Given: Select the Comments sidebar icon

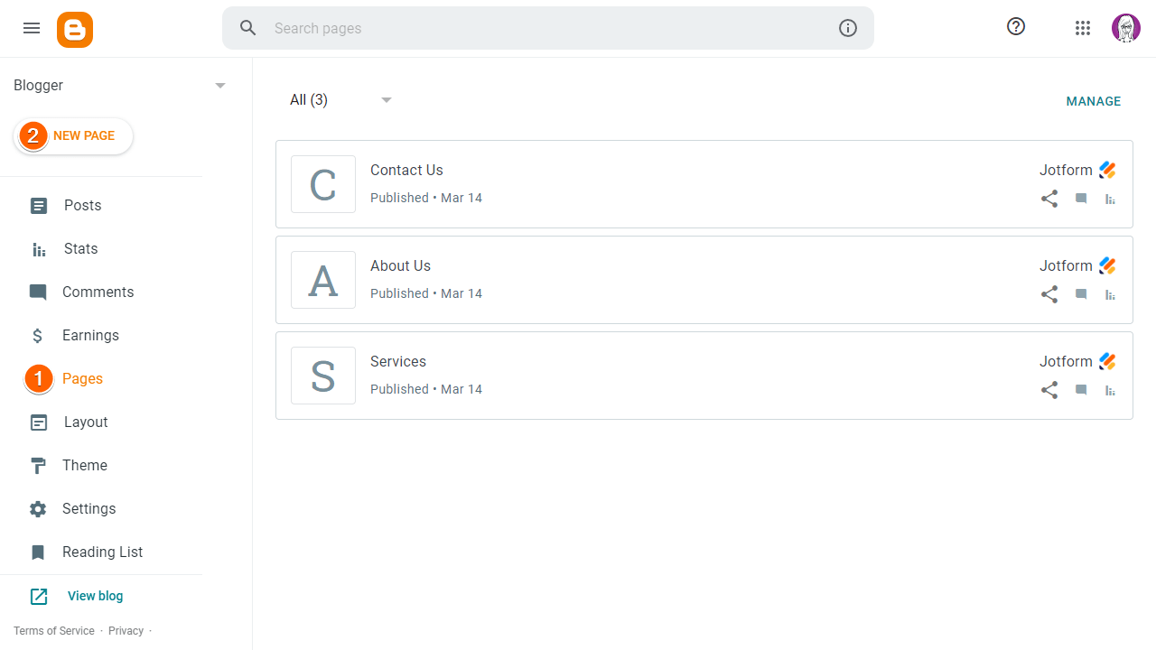Looking at the screenshot, I should pyautogui.click(x=38, y=292).
